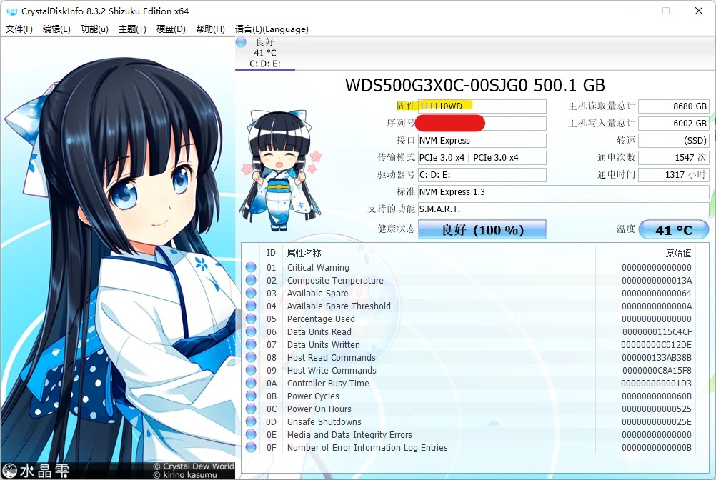The image size is (716, 480).
Task: Click status orb for Media and Data Integrity Errors
Action: [x=251, y=434]
